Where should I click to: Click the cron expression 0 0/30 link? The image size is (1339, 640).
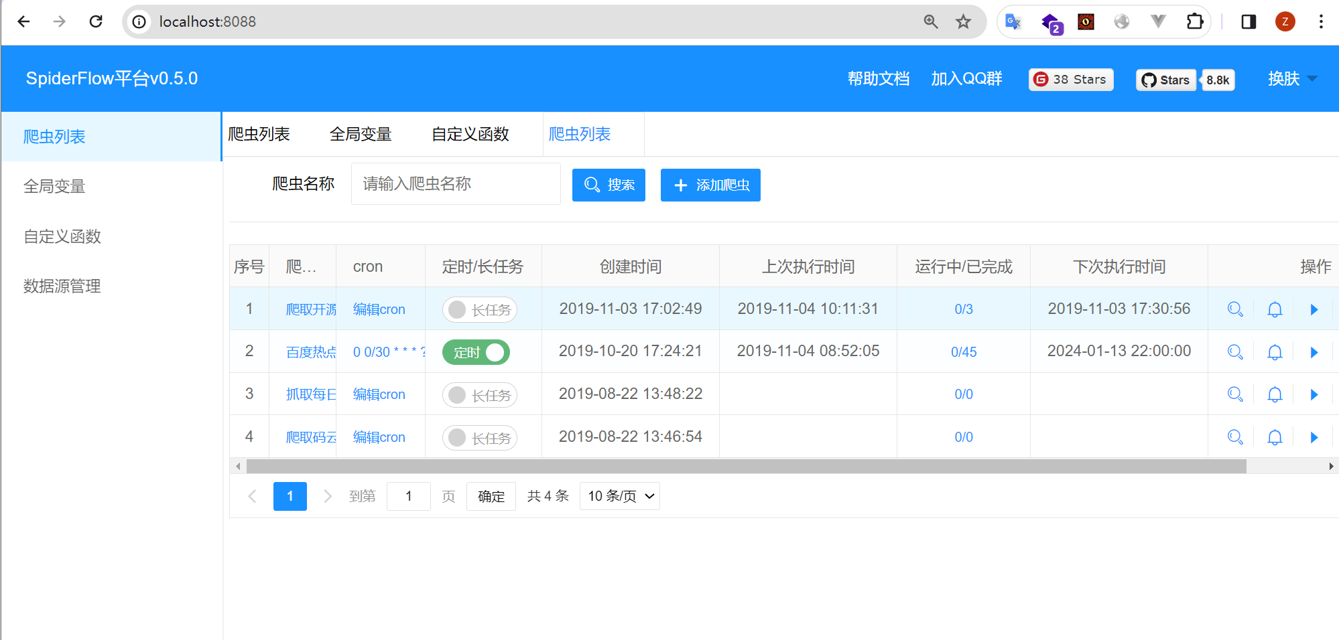click(389, 352)
